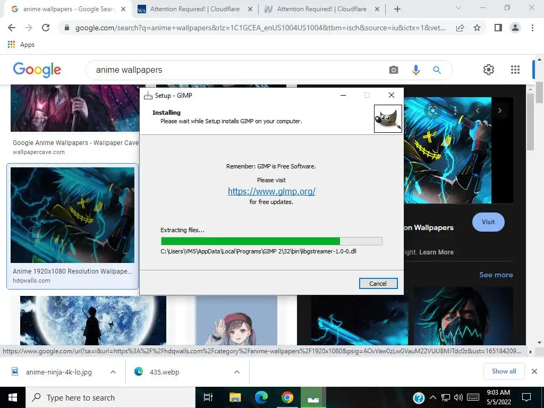The height and width of the screenshot is (408, 544).
Task: Click the forward navigation arrow
Action: [x=29, y=28]
